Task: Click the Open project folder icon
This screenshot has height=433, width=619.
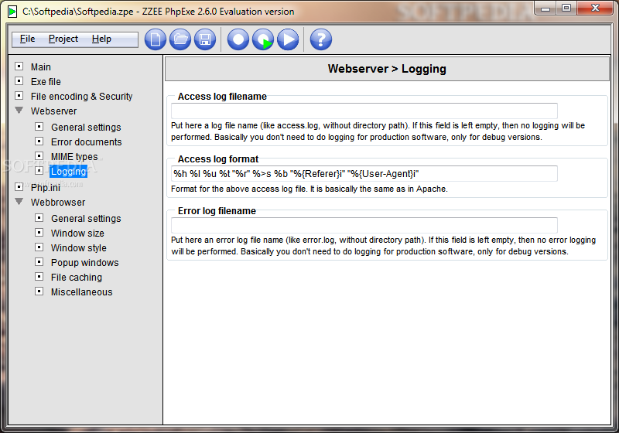Action: pos(180,39)
